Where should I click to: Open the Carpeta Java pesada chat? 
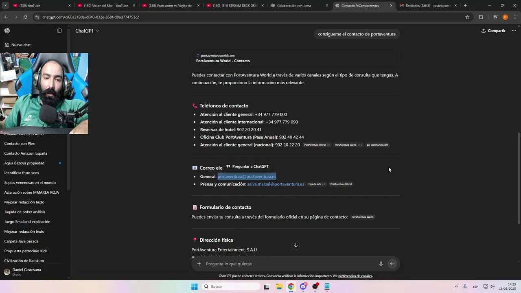point(21,241)
